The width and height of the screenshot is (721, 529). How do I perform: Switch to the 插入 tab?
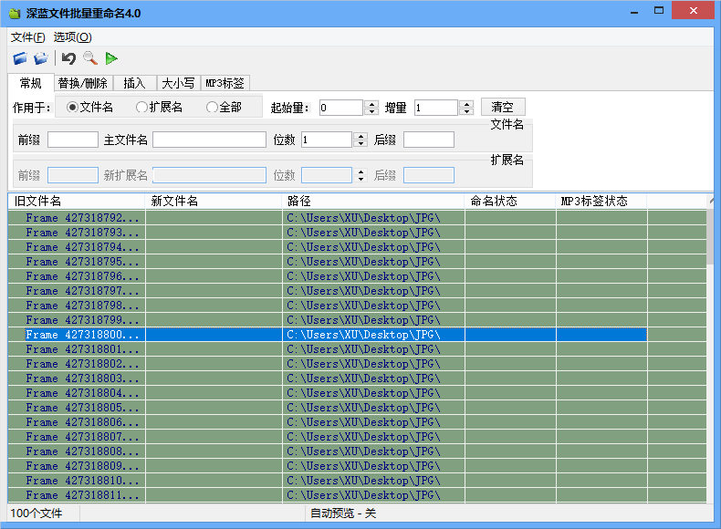[135, 83]
